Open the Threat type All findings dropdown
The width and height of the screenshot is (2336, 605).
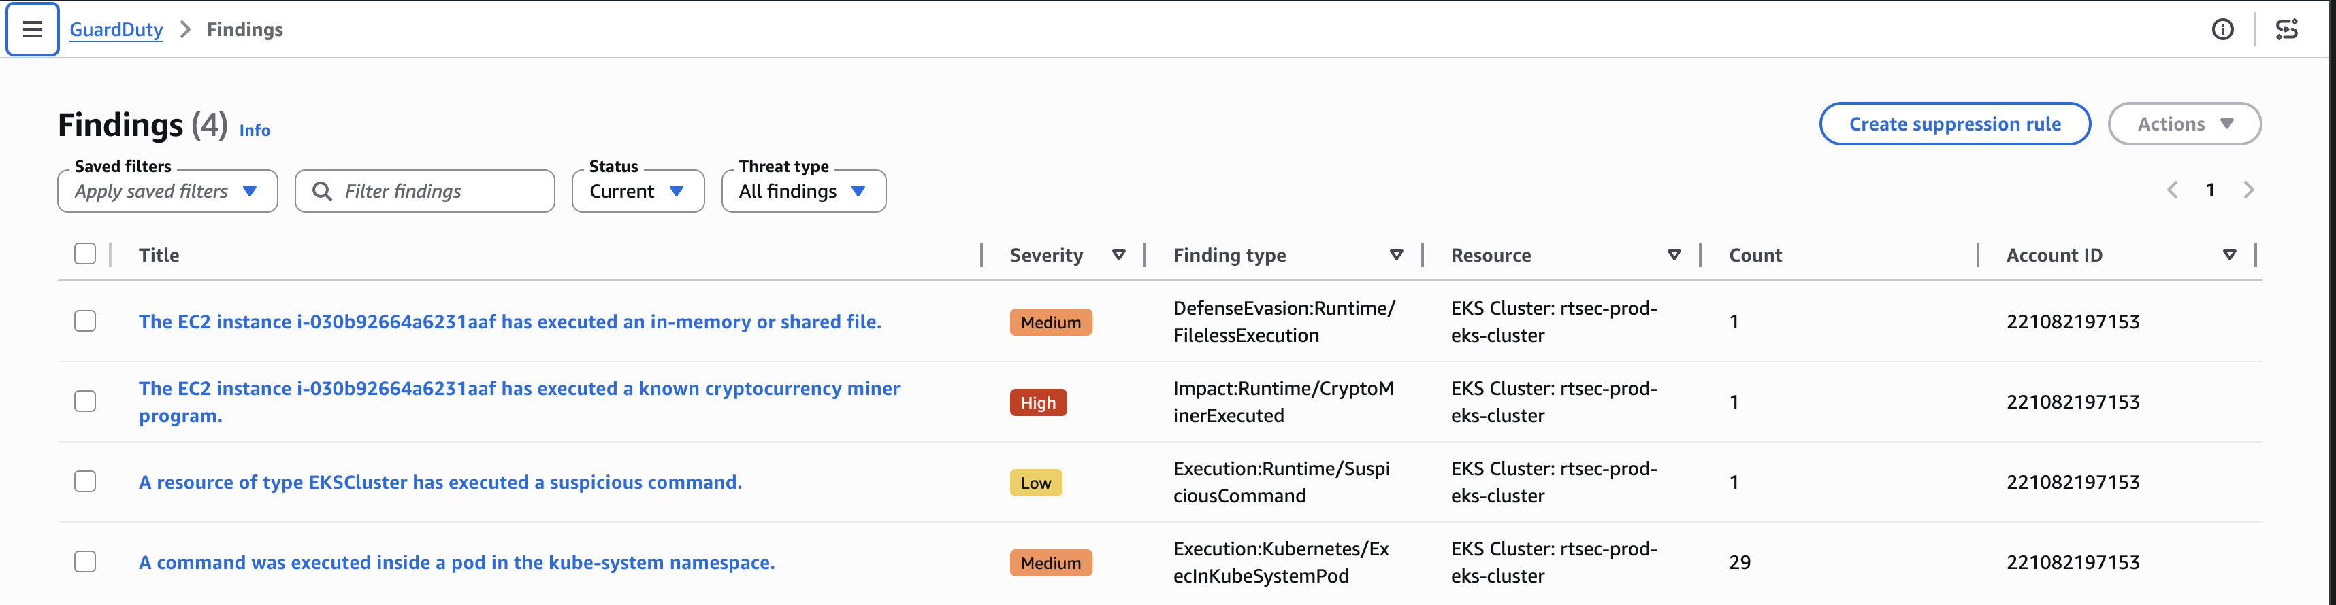[803, 191]
